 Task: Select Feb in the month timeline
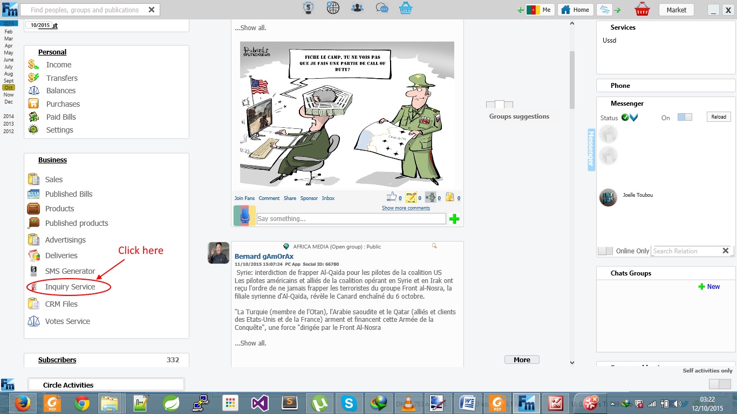point(9,32)
